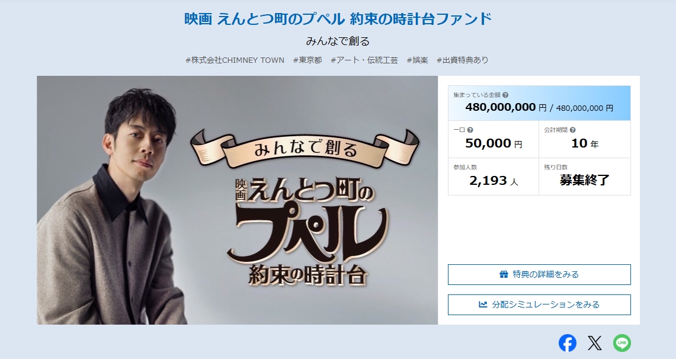Share via the LINE icon
This screenshot has width=676, height=359.
pos(621,343)
